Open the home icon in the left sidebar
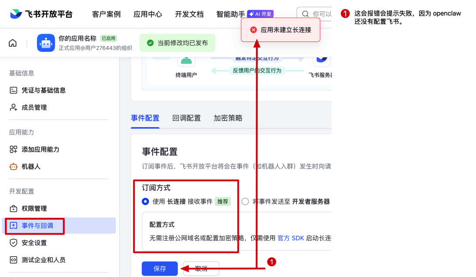476x277 pixels. 12,42
